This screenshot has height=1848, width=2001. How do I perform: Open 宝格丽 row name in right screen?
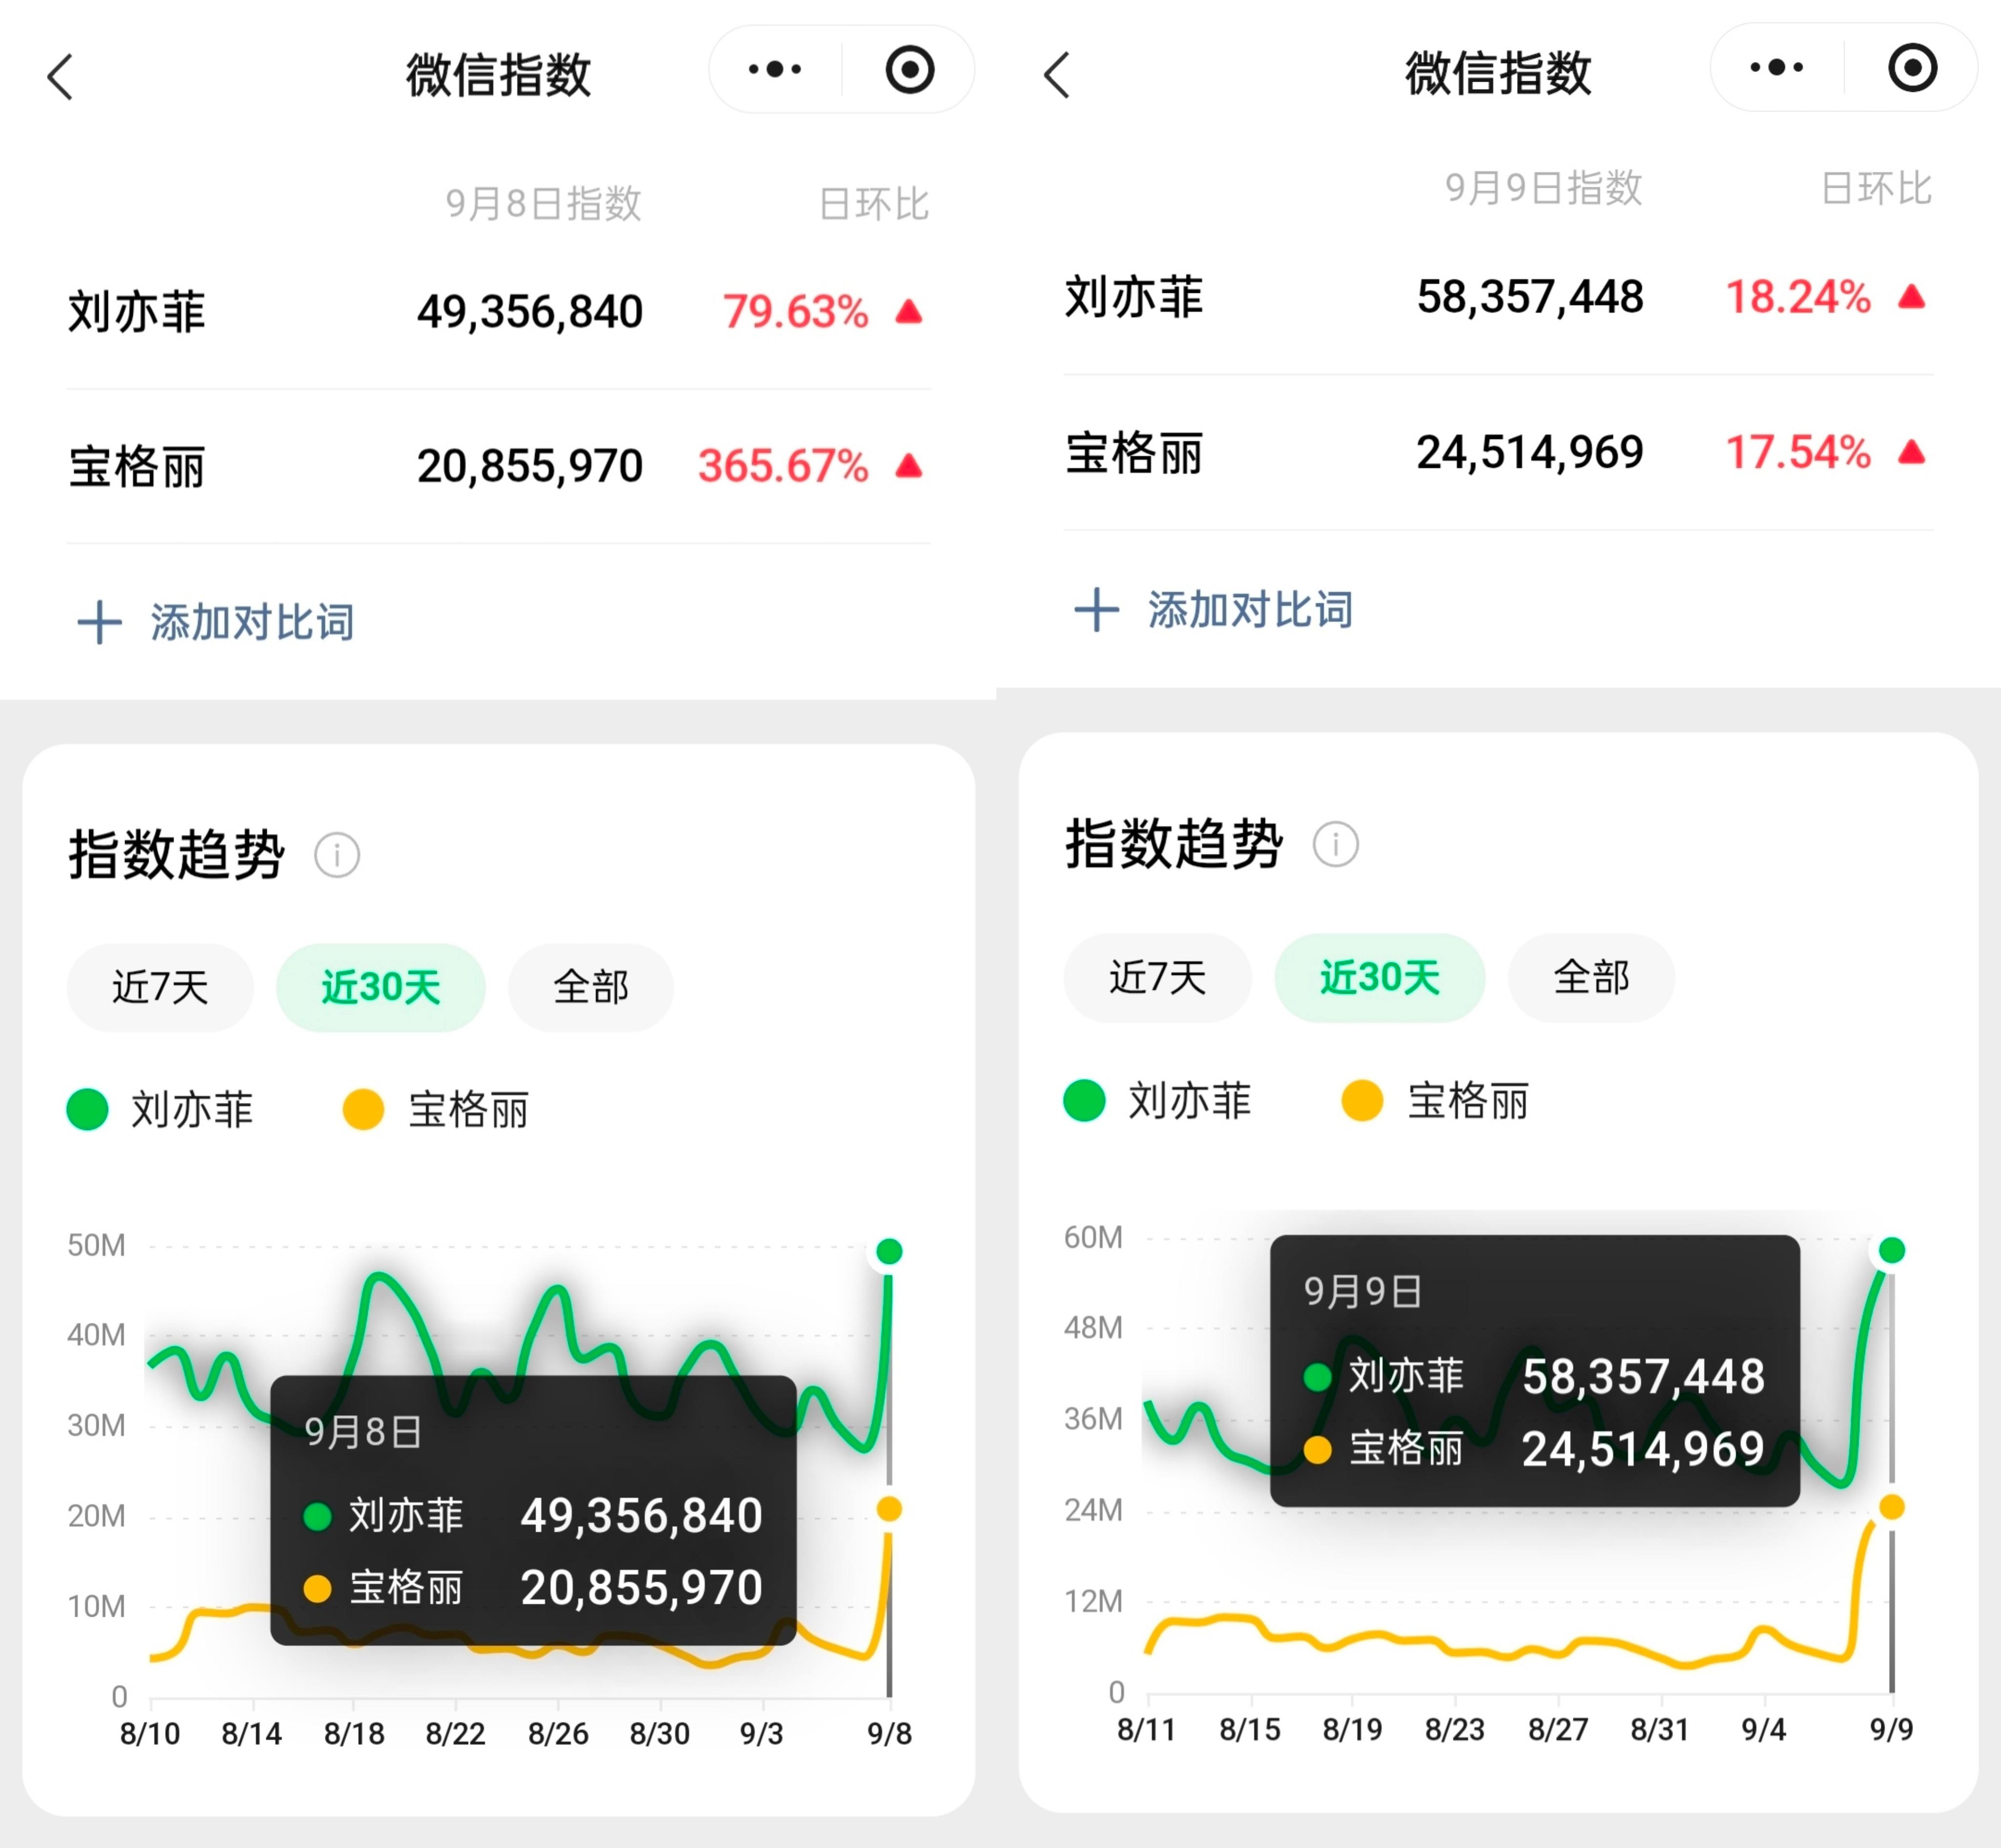pos(1133,453)
